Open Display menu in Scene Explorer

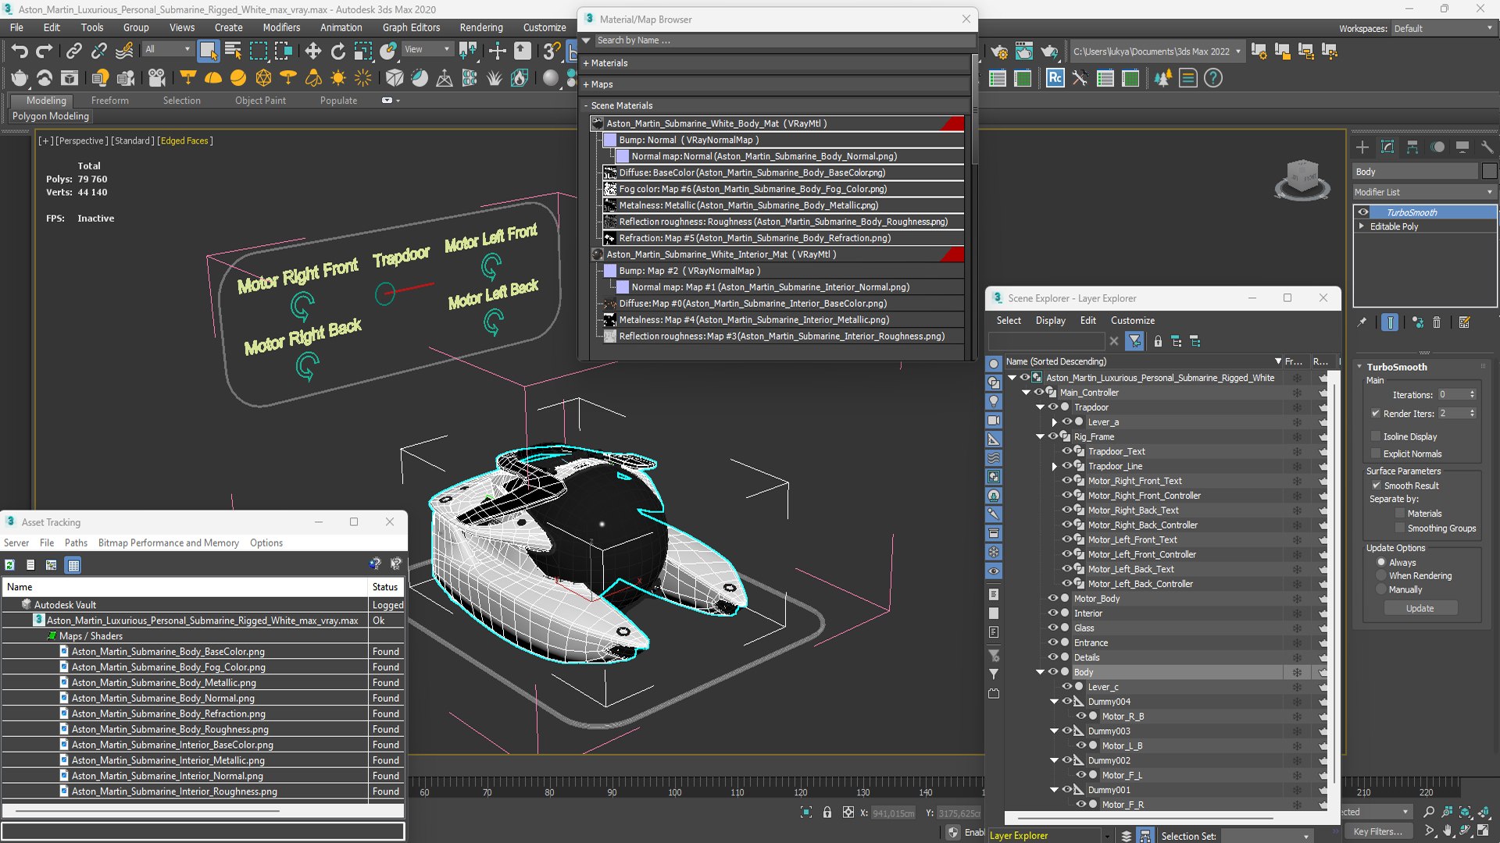pyautogui.click(x=1050, y=321)
